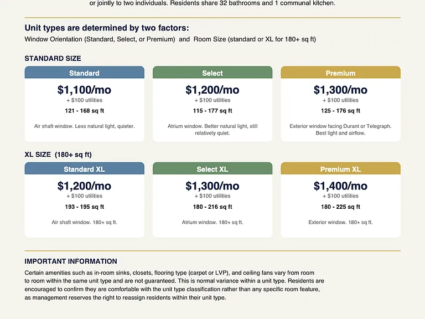Click the Select XL card header
425x319 pixels.
tap(212, 168)
